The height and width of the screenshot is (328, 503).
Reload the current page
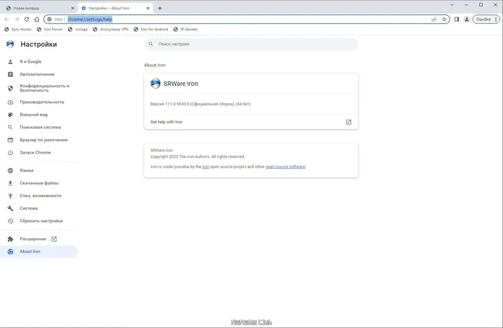tap(26, 20)
